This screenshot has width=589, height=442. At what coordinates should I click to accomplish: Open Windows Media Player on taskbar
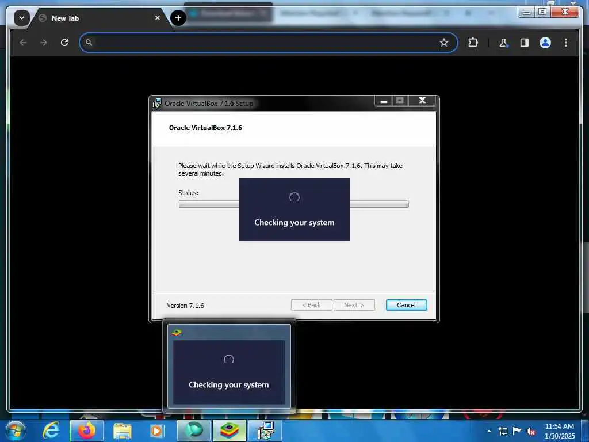[x=157, y=431]
